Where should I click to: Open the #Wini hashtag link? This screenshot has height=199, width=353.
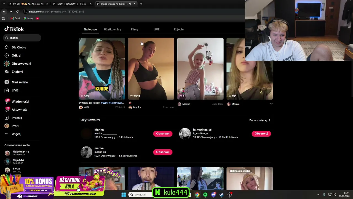(x=104, y=103)
